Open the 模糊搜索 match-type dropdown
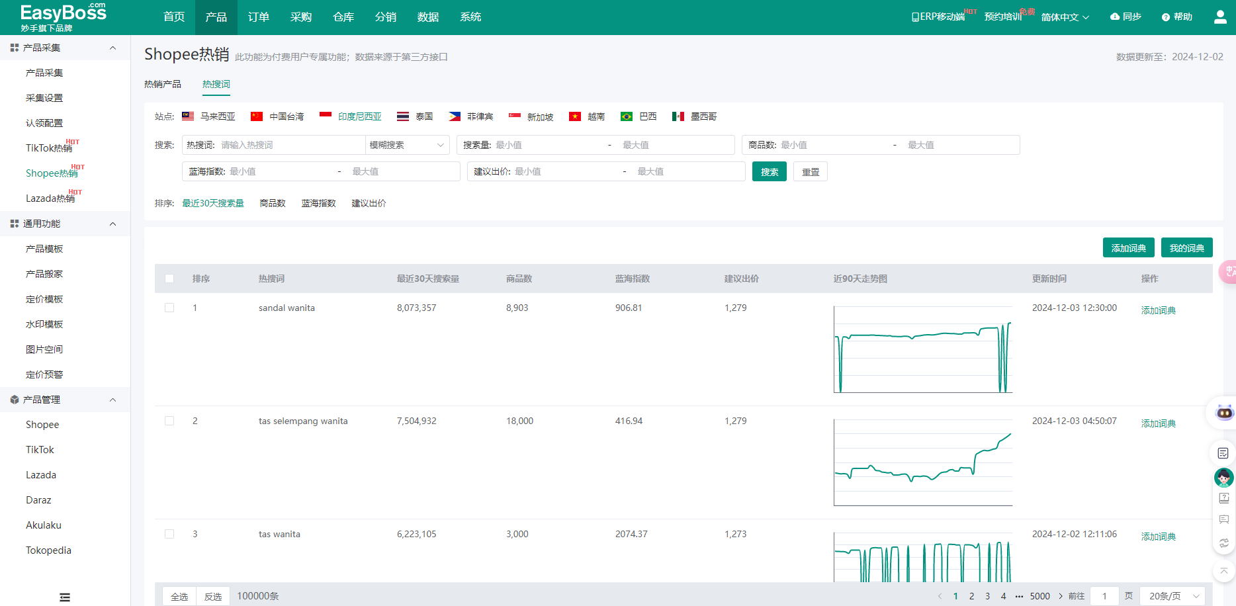Viewport: 1236px width, 606px height. tap(407, 145)
